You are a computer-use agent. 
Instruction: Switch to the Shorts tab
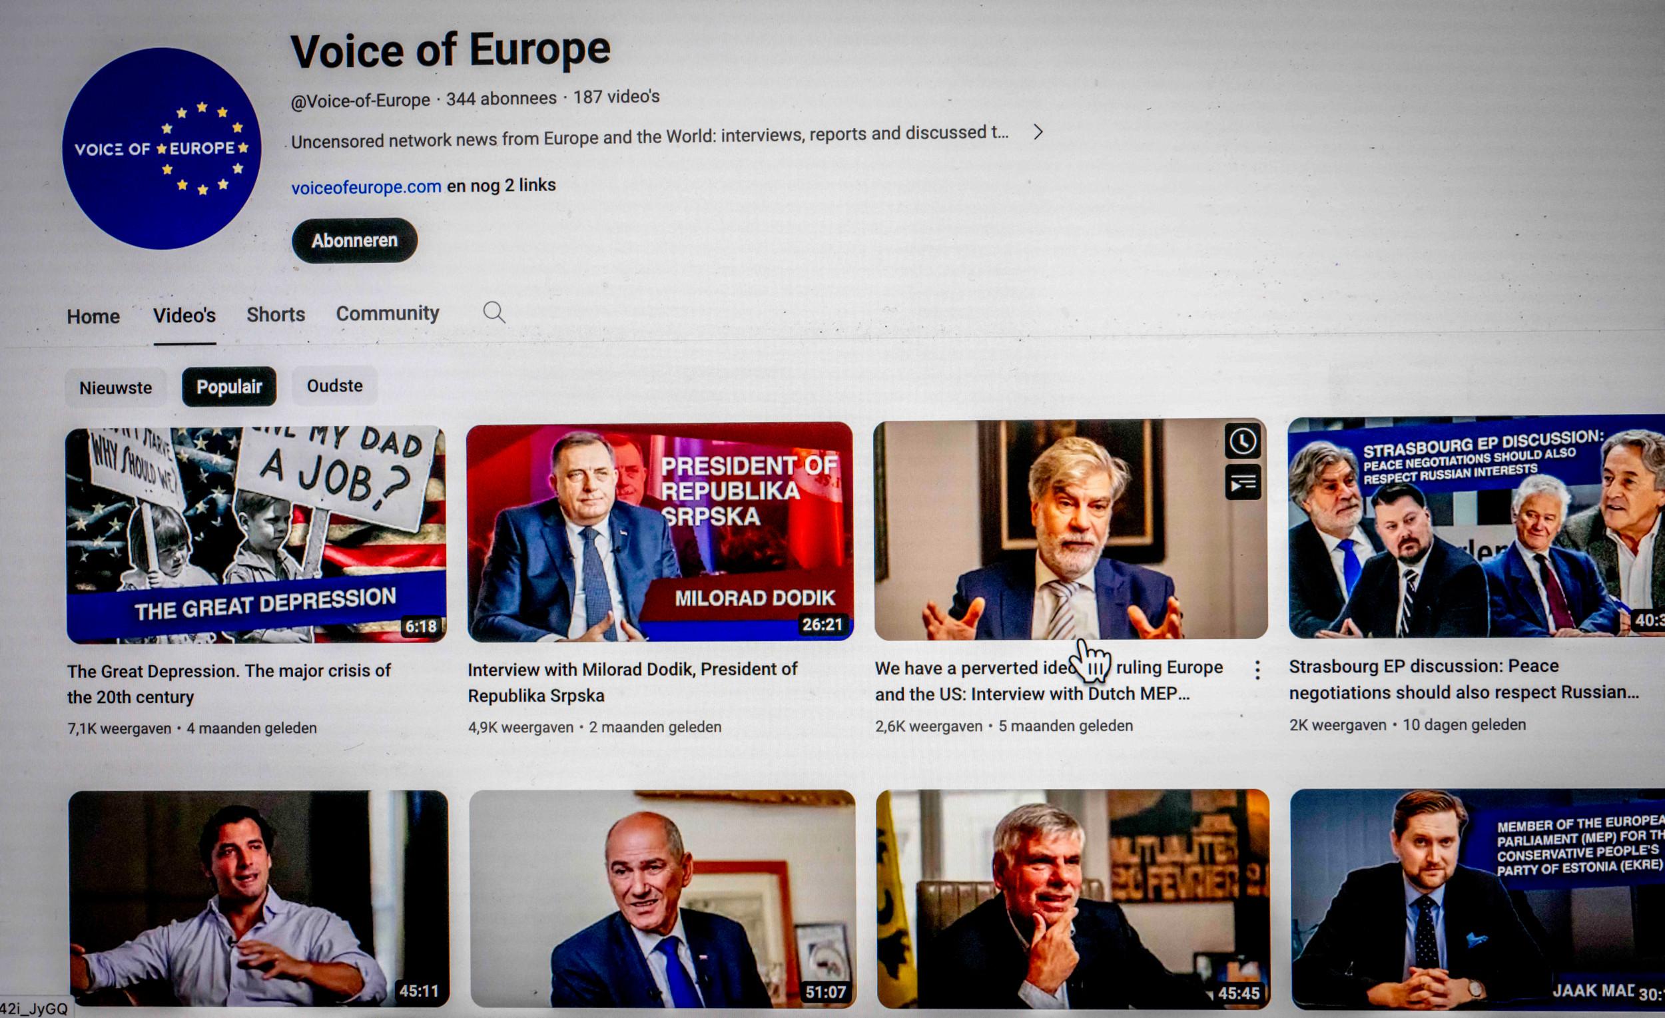click(x=276, y=314)
